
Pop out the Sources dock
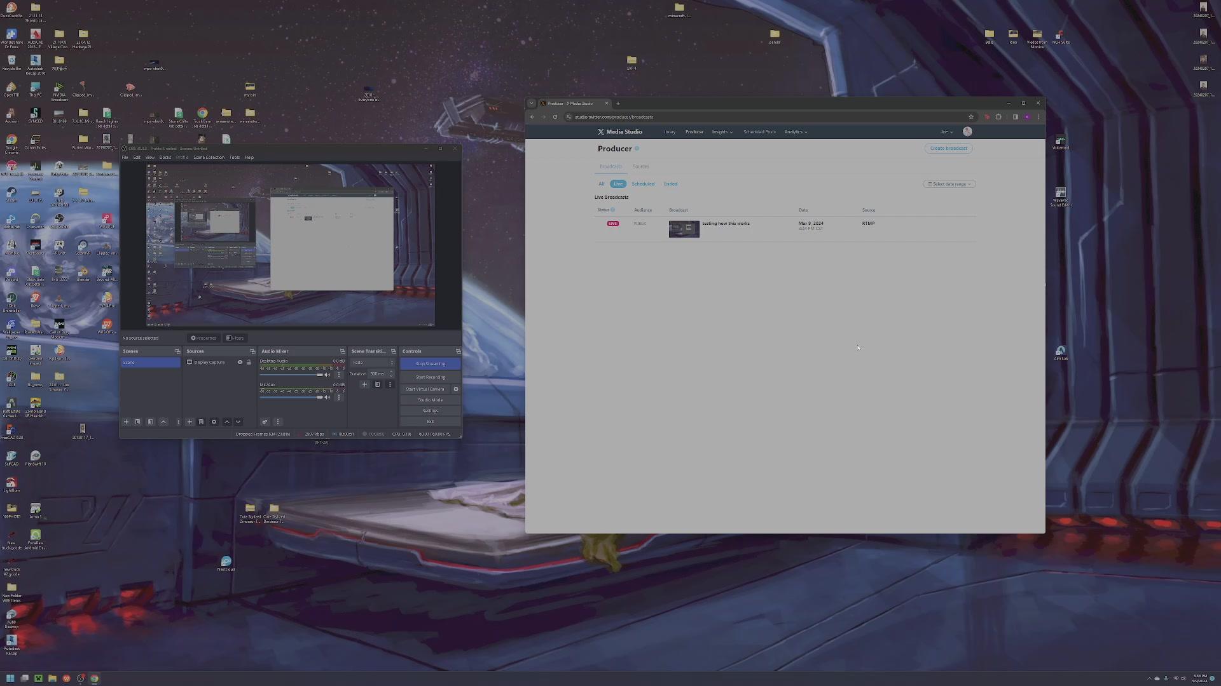point(252,351)
